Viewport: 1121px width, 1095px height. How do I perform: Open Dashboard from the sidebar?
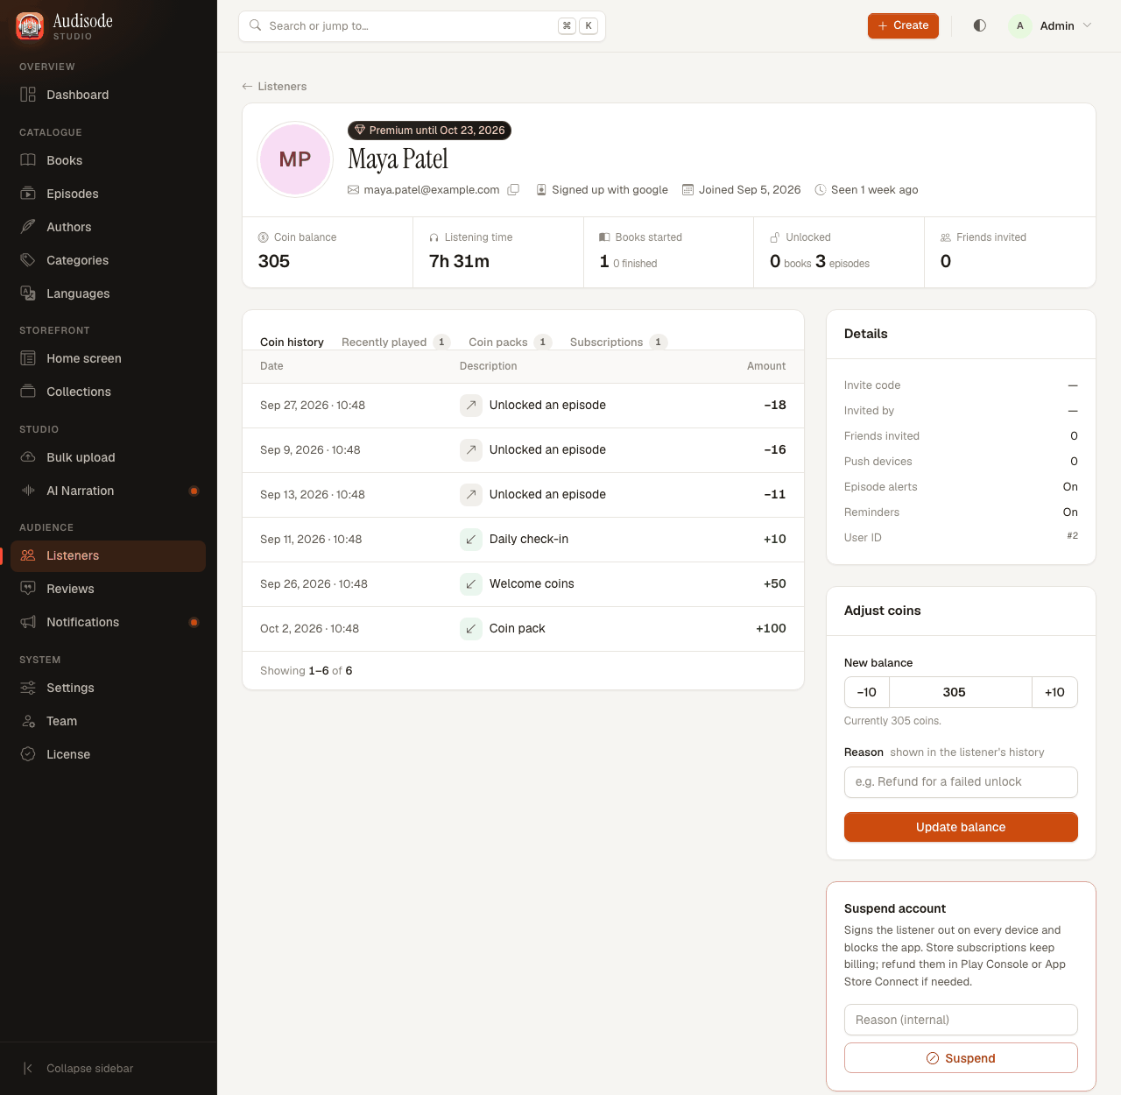click(109, 95)
